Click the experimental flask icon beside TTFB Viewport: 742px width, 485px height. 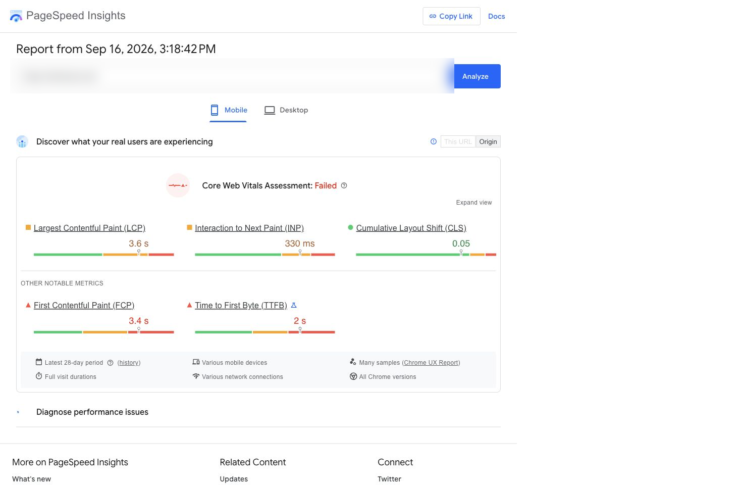coord(294,305)
